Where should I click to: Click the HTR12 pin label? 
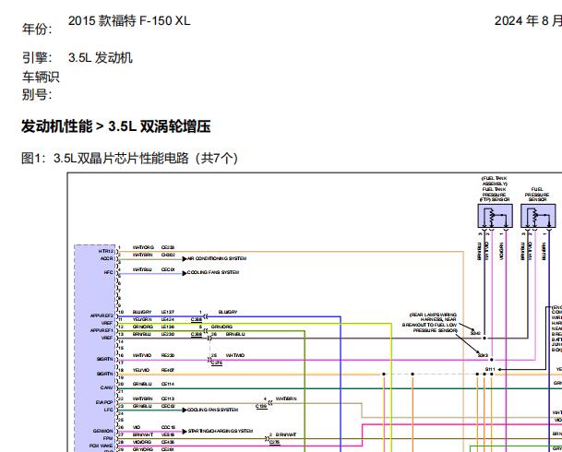tap(106, 251)
